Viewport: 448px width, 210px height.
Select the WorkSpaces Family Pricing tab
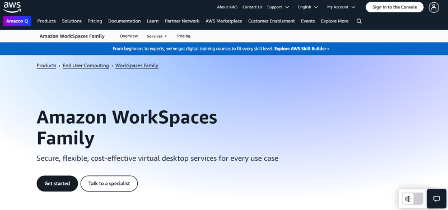[184, 36]
